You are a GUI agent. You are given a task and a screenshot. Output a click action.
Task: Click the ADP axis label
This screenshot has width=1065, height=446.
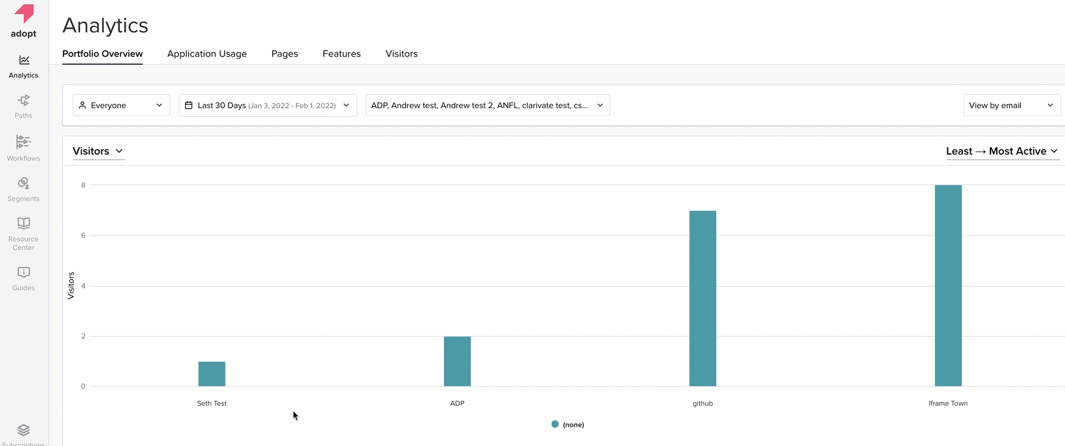pos(457,403)
